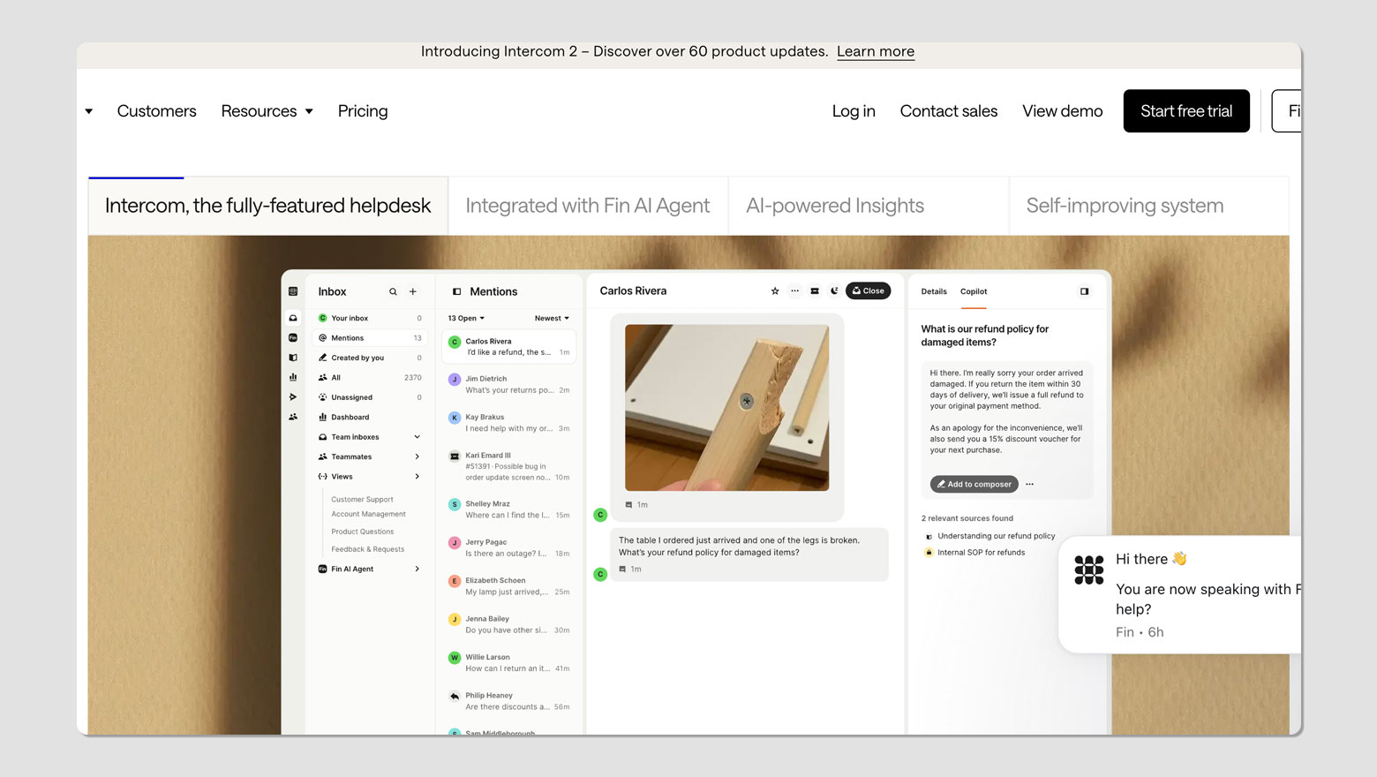The image size is (1377, 777).
Task: Click Jim Dietrich's purple avatar
Action: [455, 380]
